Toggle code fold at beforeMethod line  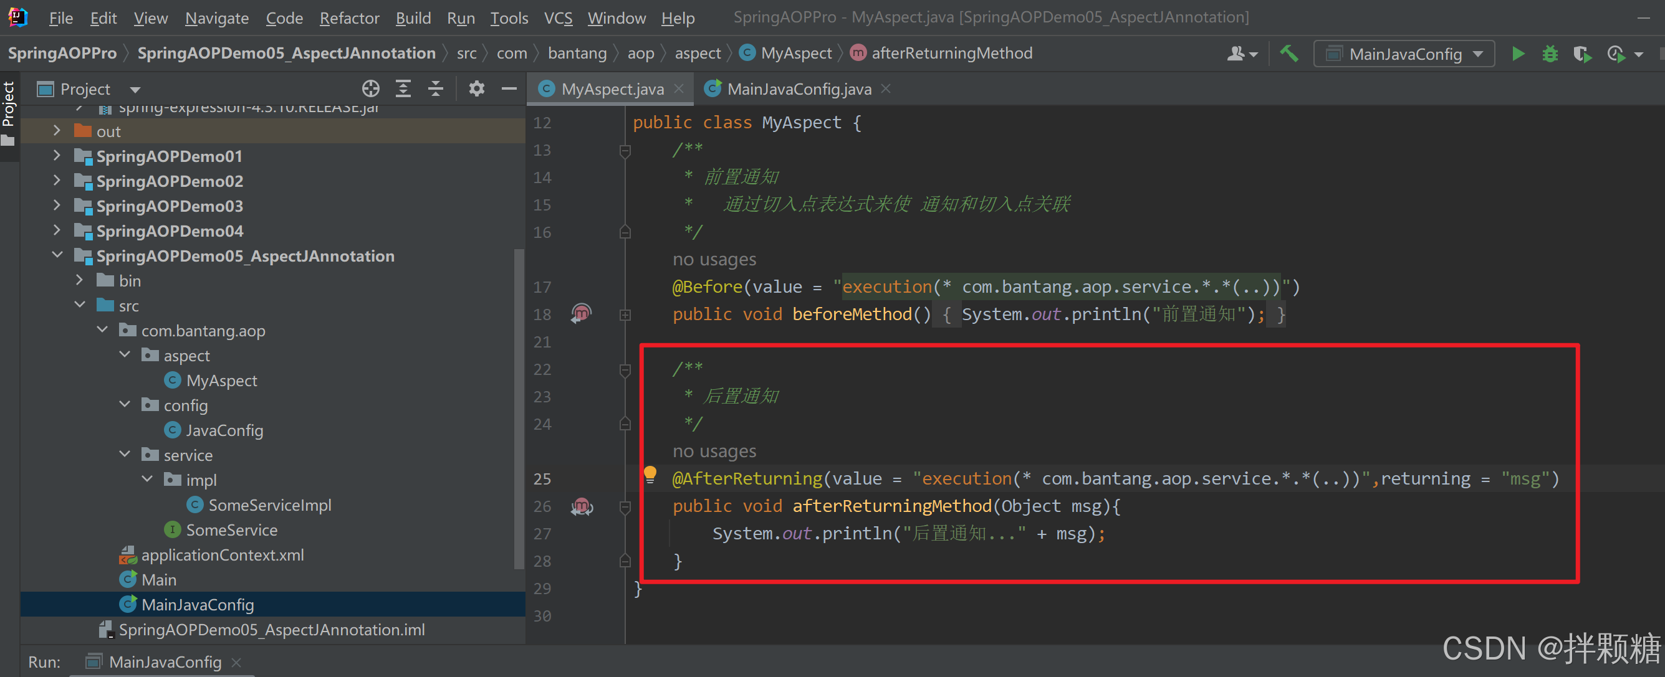tap(625, 315)
